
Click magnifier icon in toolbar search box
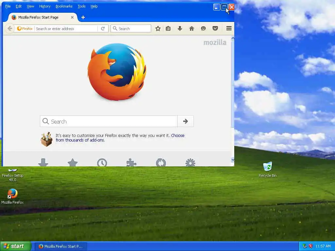click(x=115, y=28)
